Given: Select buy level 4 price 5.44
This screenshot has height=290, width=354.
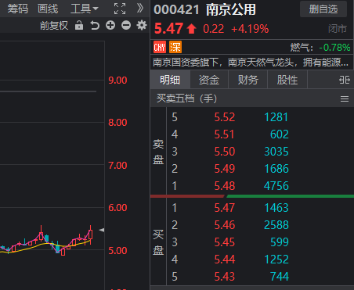Looking at the screenshot, I should (x=225, y=260).
